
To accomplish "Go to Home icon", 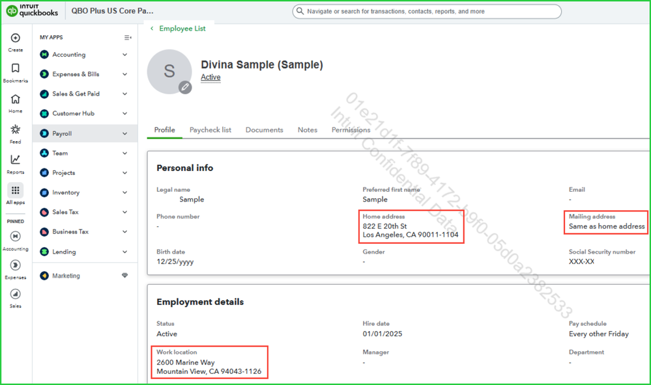I will [16, 99].
